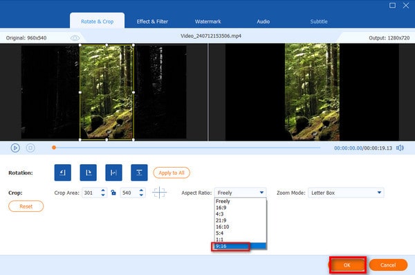The height and width of the screenshot is (275, 415).
Task: Click the top-left crop handle
Action: coord(80,45)
